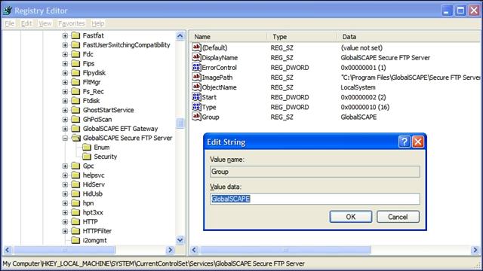This screenshot has height=271, width=483.
Task: Click the Fdc folder icon
Action: coord(75,54)
